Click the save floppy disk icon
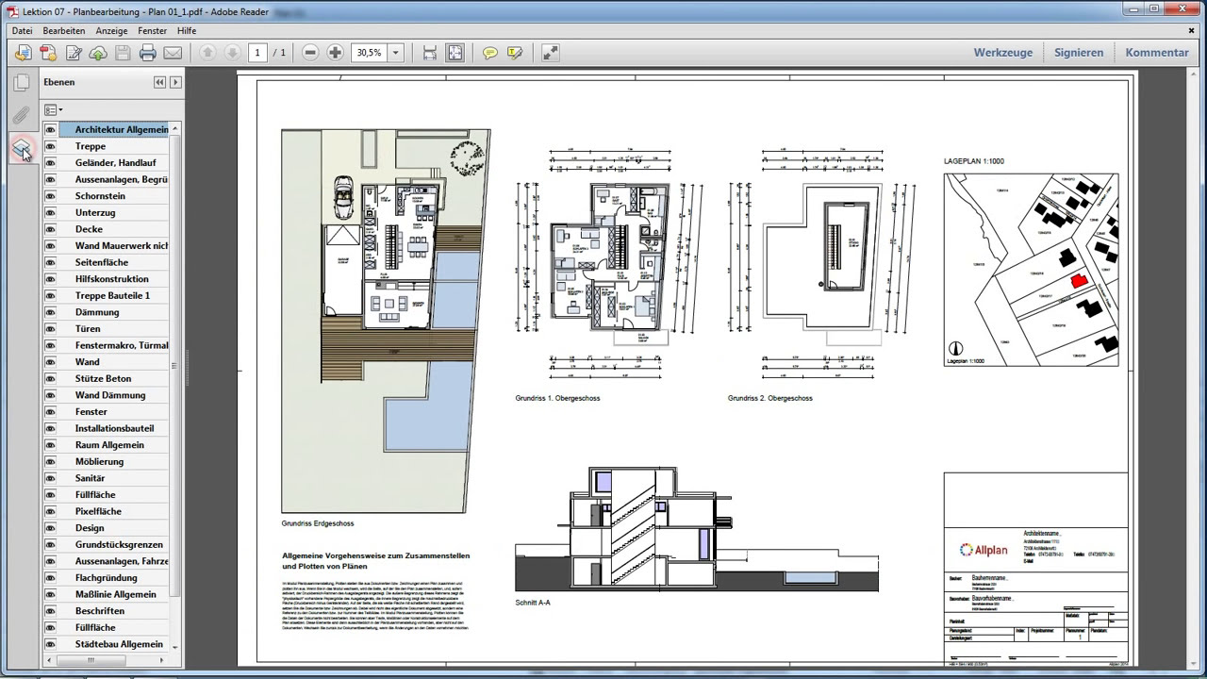Viewport: 1207px width, 679px height. pyautogui.click(x=122, y=53)
